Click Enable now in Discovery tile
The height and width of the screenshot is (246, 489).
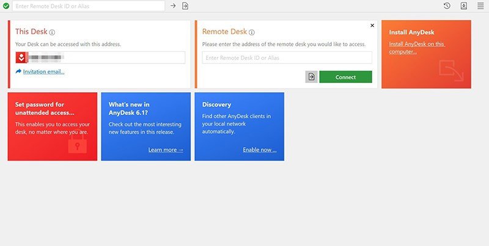point(259,150)
